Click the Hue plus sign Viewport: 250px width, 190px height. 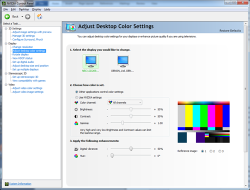[x=155, y=156]
